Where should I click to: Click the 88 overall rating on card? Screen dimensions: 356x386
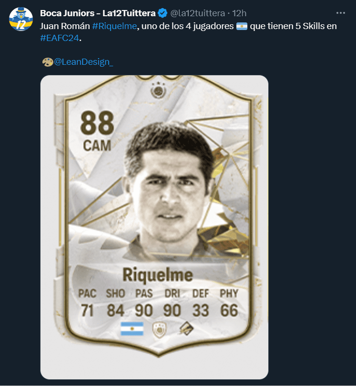(97, 122)
